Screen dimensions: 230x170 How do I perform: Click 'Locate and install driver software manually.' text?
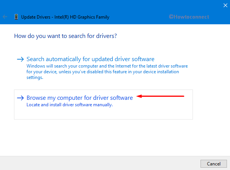click(x=70, y=105)
